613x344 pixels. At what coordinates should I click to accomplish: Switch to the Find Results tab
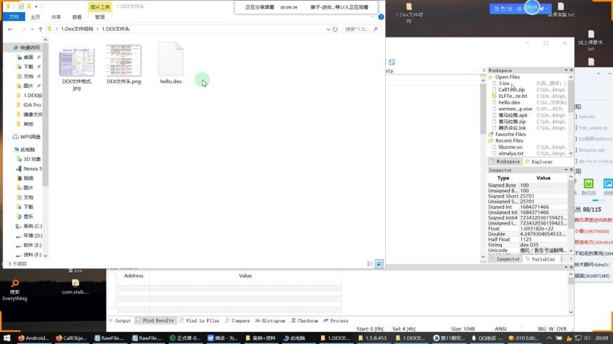(x=155, y=320)
